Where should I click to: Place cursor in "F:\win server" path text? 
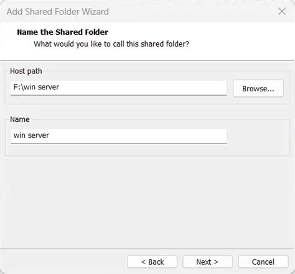coord(36,87)
